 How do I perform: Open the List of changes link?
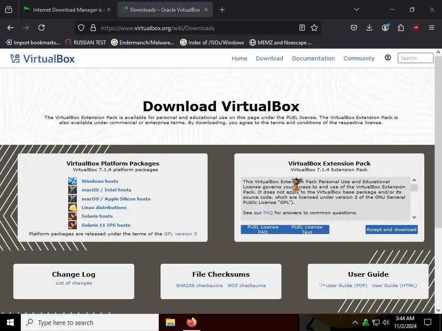(73, 283)
